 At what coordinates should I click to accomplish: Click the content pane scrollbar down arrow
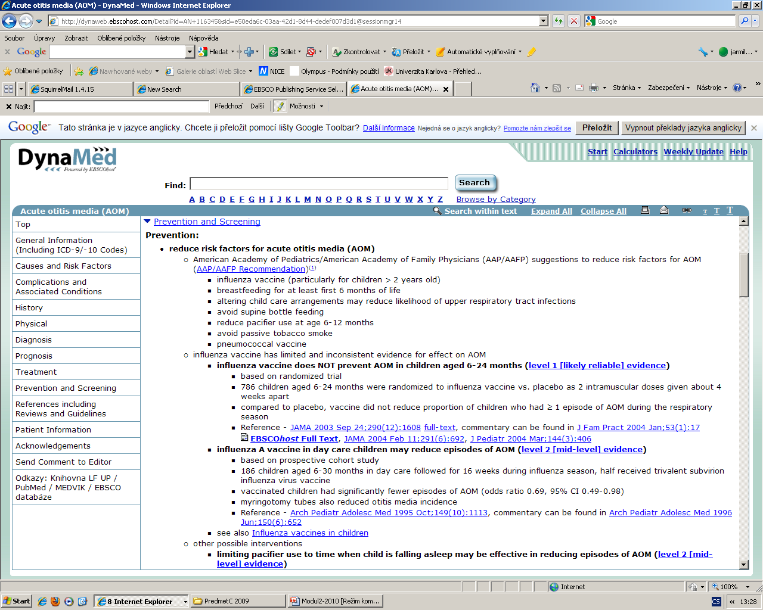743,564
